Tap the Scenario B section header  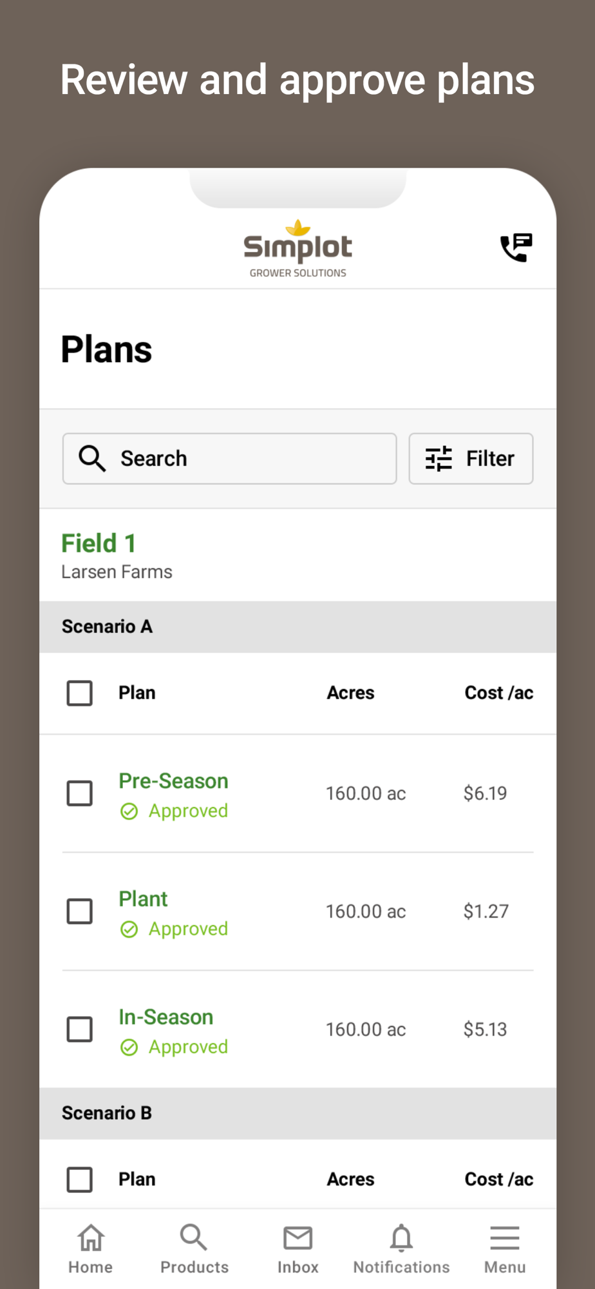(297, 1113)
